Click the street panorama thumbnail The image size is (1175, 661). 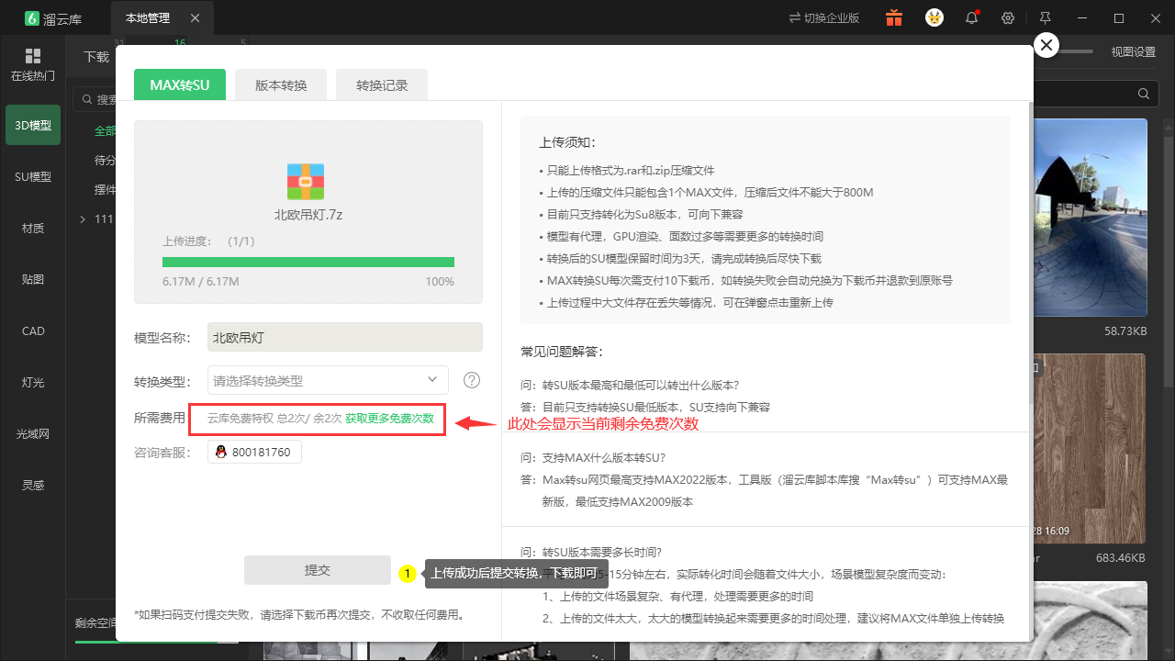point(1091,217)
